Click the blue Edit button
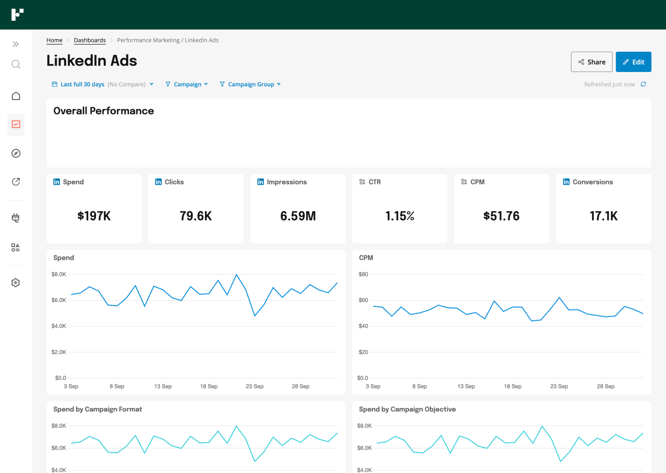Screen dimensions: 666x473 (633, 62)
